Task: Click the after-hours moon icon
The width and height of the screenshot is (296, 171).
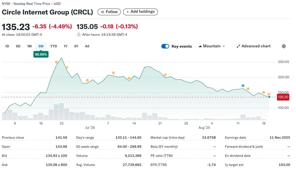Action: point(79,35)
